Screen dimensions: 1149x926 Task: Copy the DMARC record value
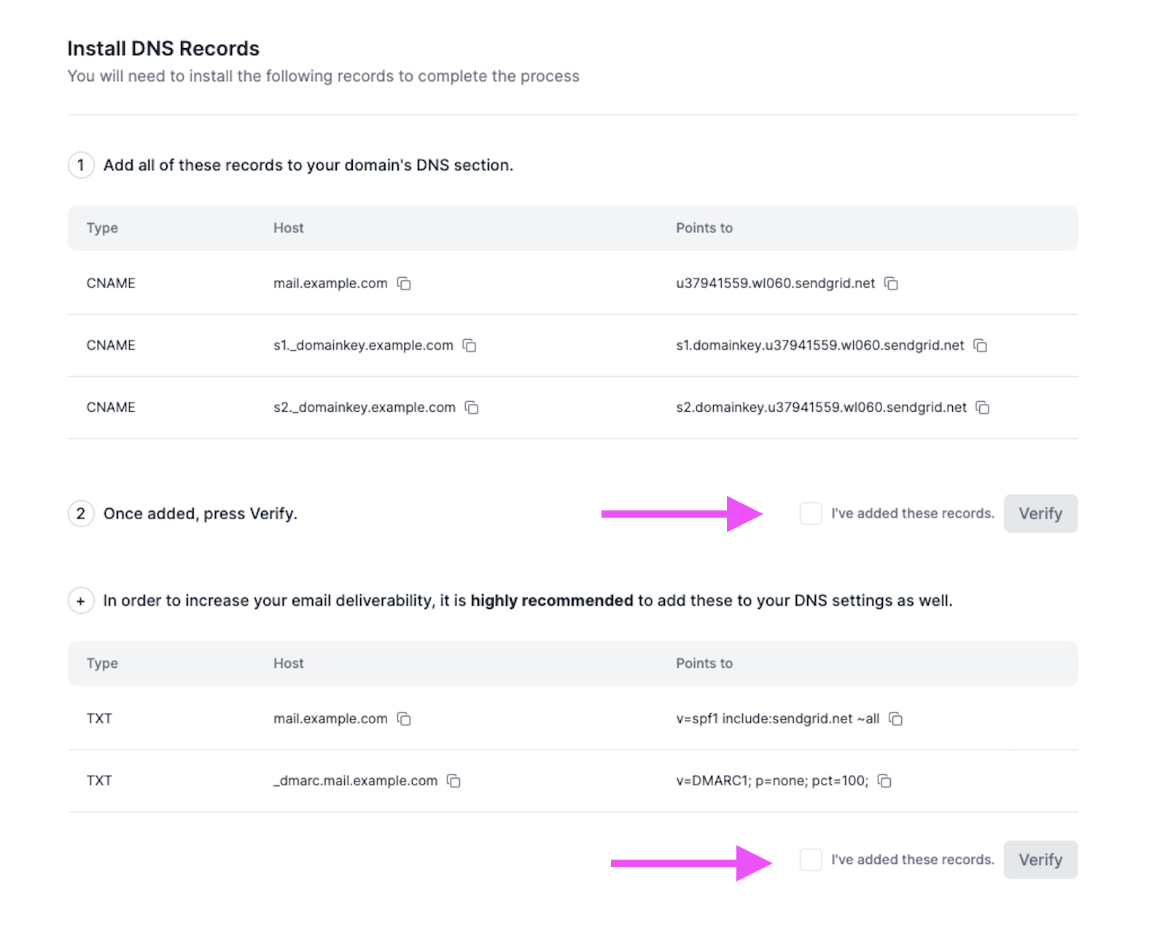coord(884,781)
